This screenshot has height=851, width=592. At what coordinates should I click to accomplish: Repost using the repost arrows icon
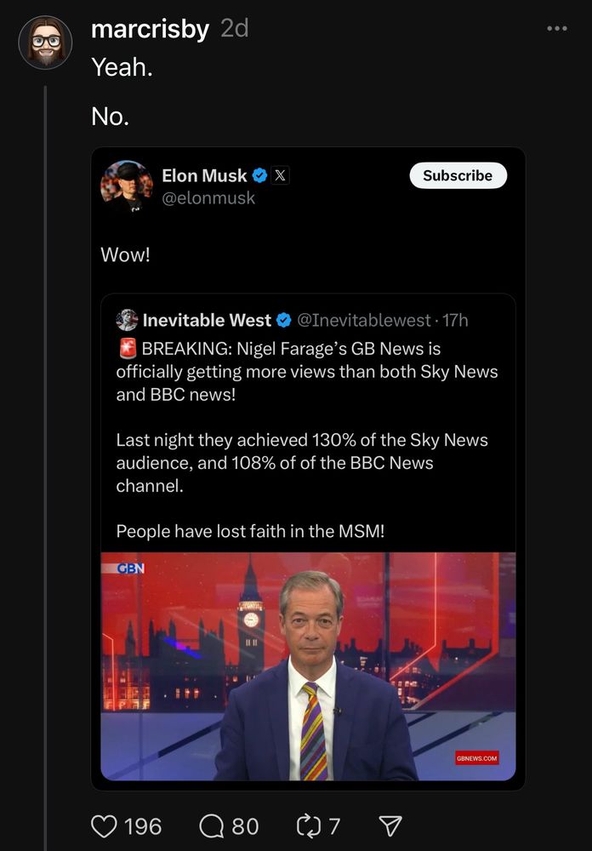tap(305, 825)
